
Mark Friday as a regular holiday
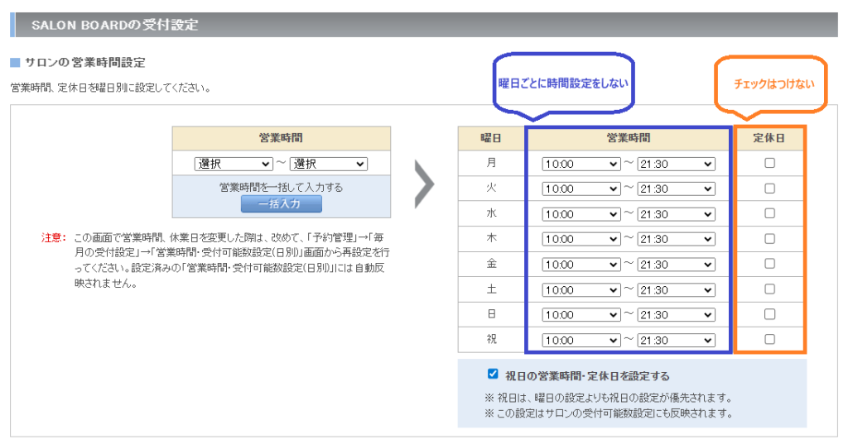769,264
